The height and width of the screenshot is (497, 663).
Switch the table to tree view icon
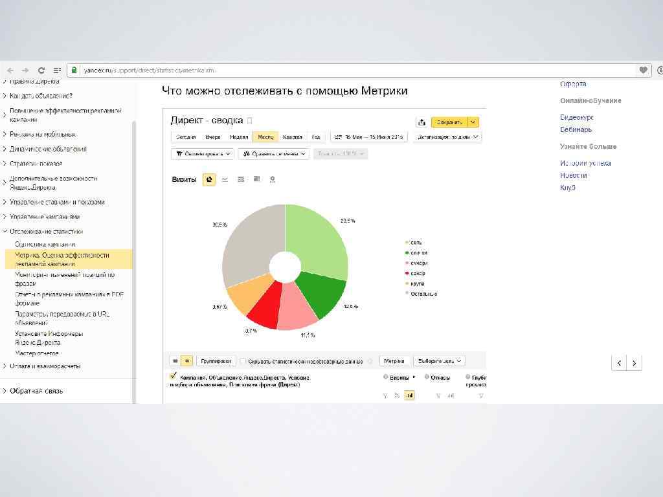pyautogui.click(x=186, y=361)
